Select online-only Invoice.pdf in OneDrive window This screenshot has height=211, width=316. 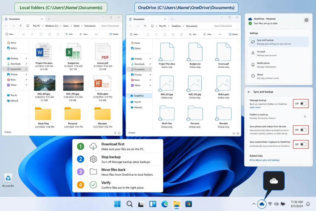[224, 55]
